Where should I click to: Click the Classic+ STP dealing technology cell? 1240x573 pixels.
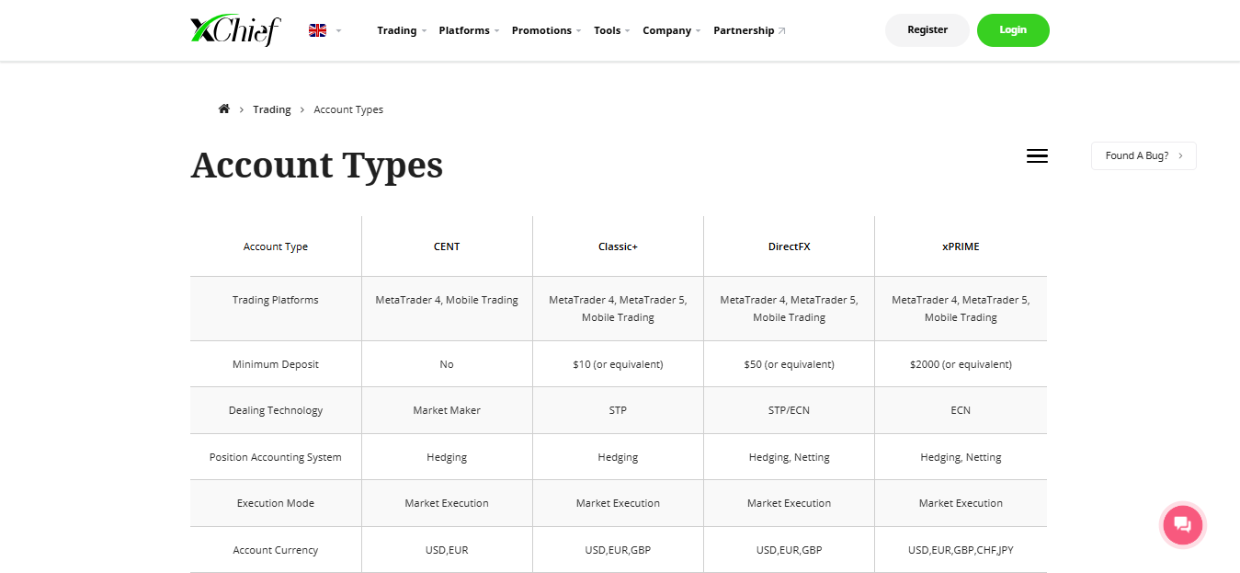point(618,410)
